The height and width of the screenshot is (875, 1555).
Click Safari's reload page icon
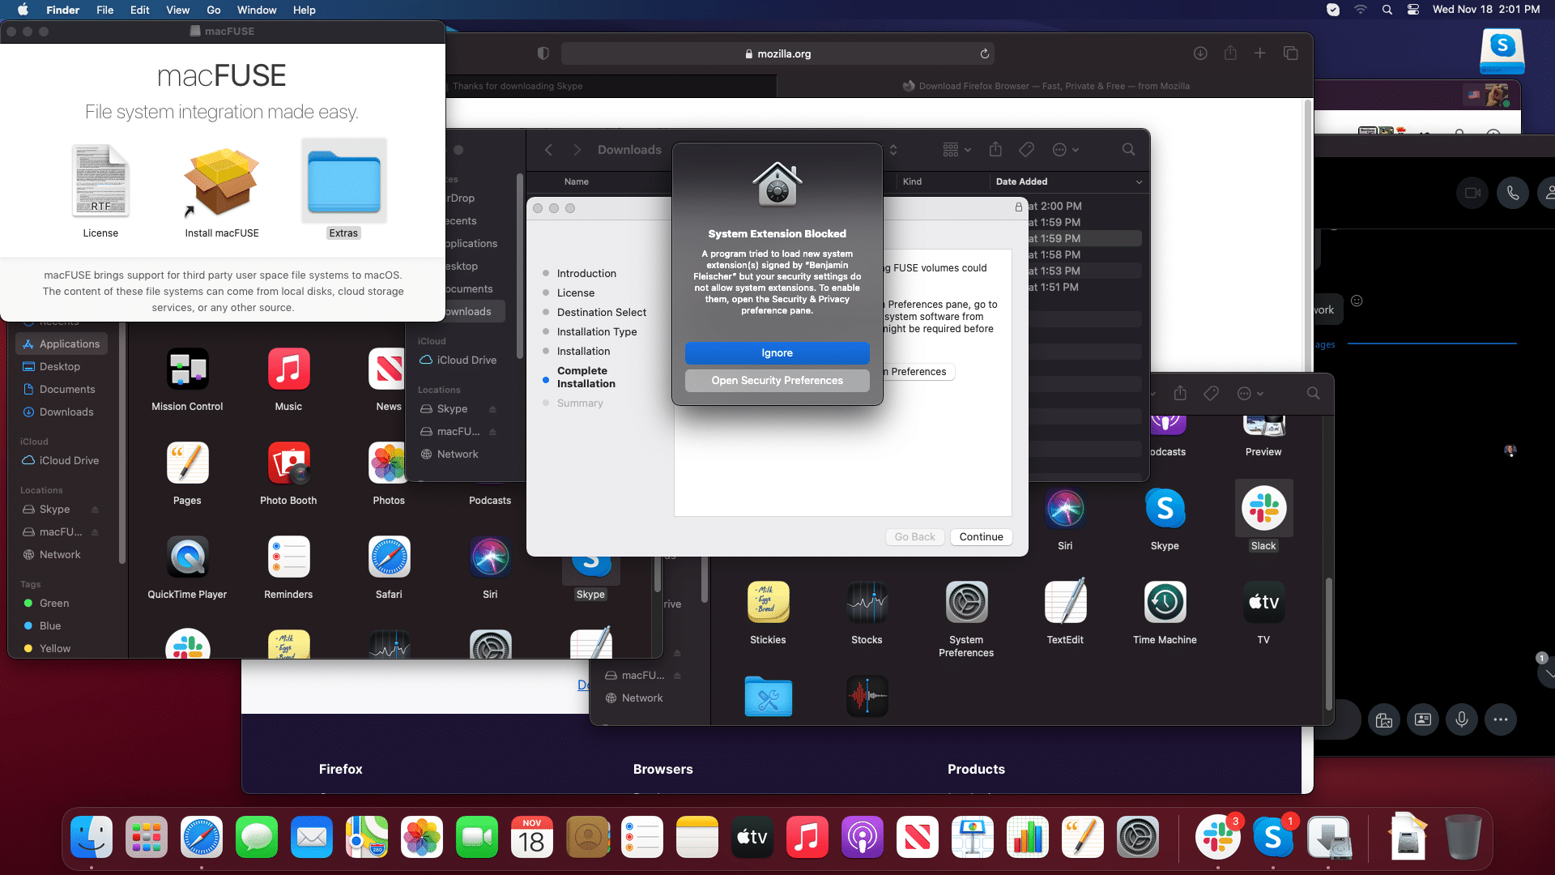pyautogui.click(x=984, y=53)
